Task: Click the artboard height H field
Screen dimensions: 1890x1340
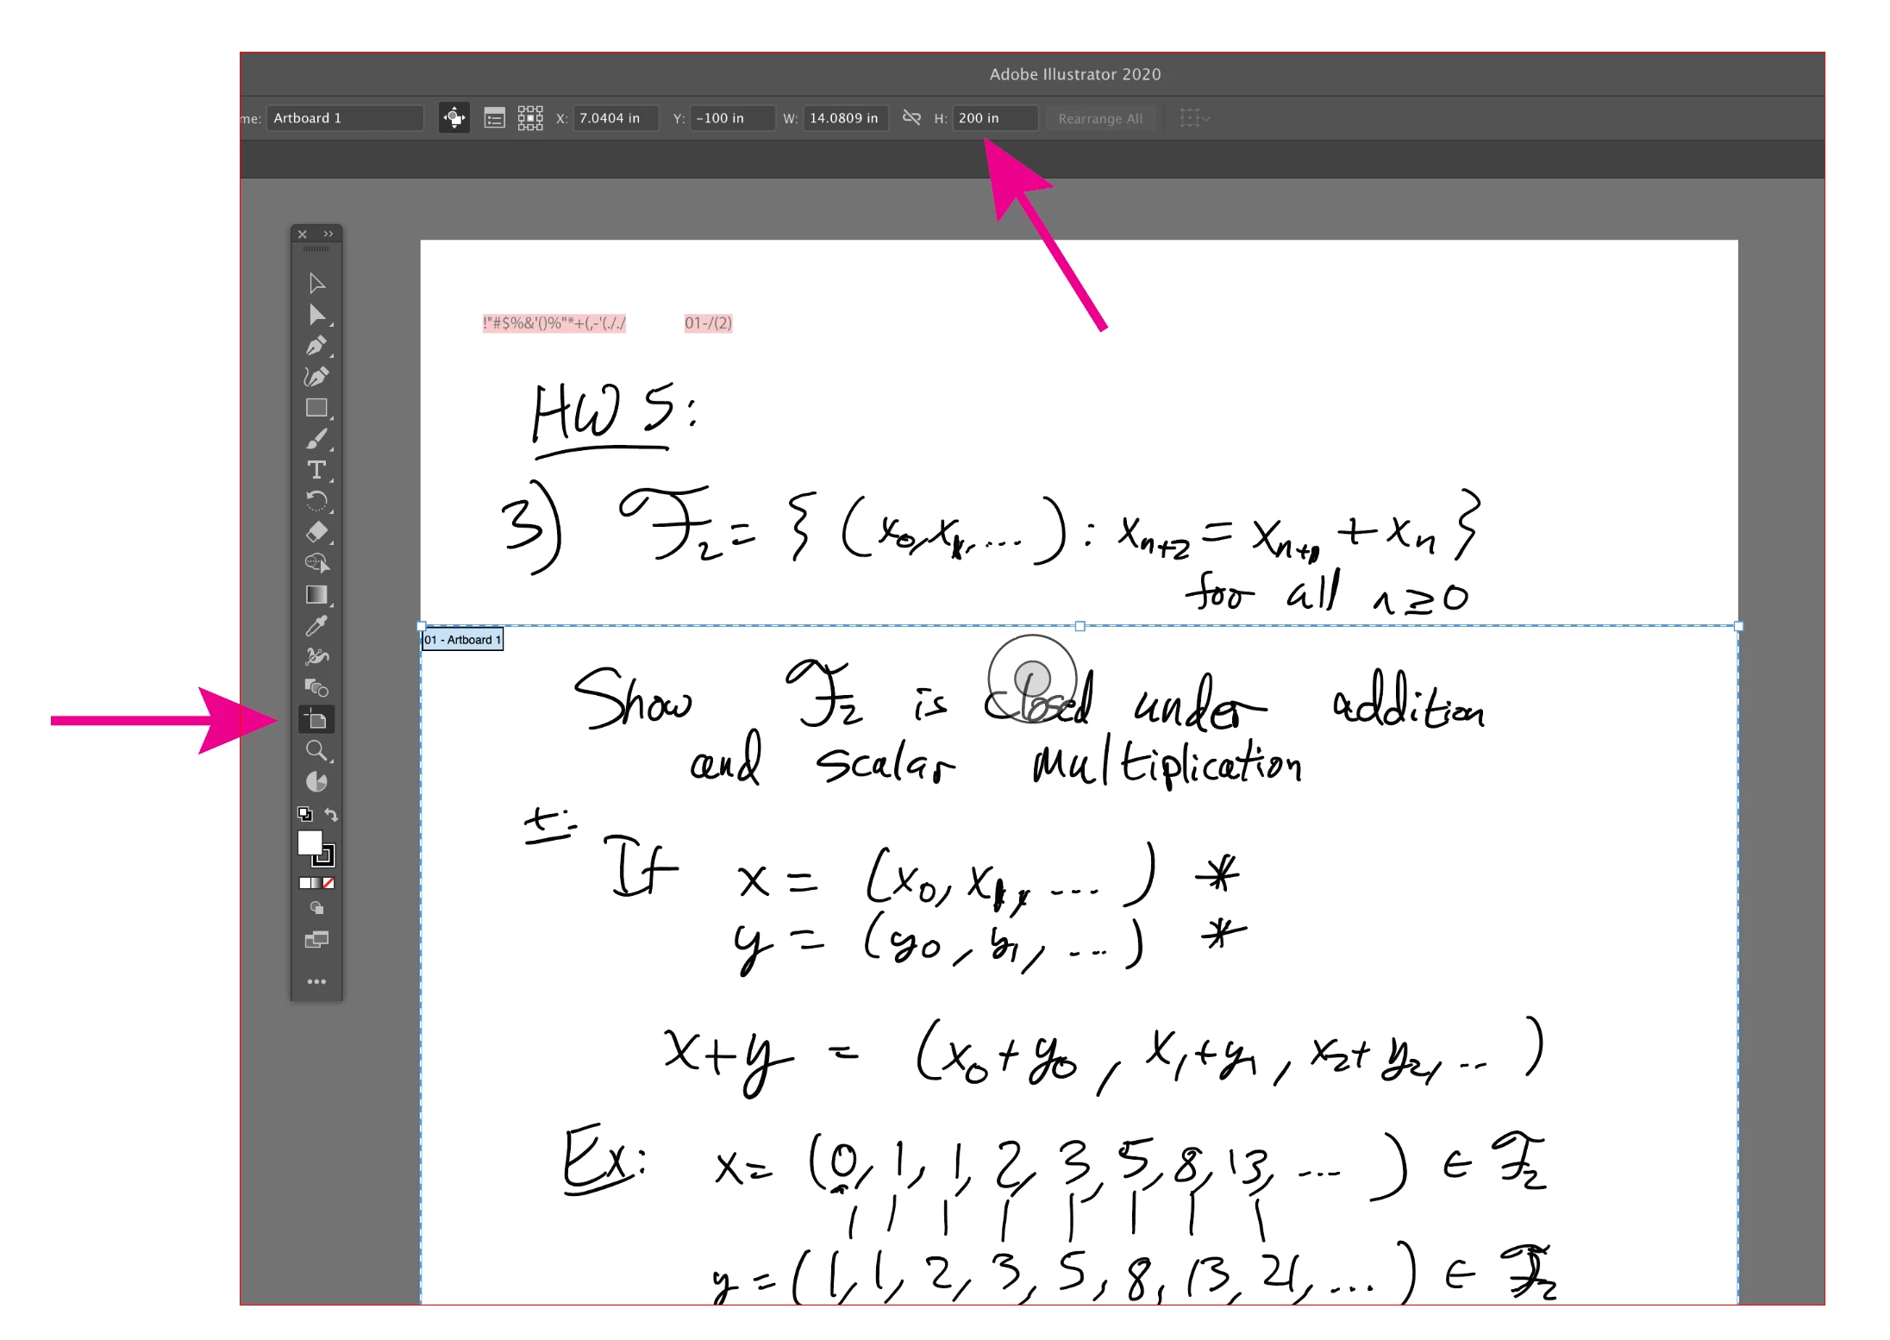Action: click(995, 118)
